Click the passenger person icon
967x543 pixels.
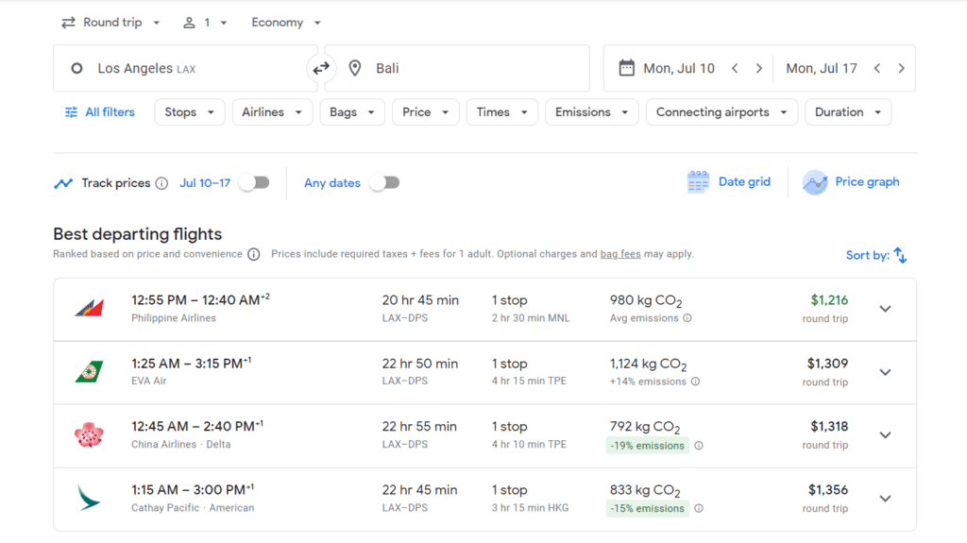click(x=189, y=23)
